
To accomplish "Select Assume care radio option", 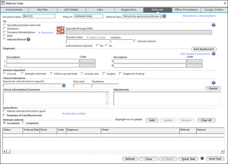I will coord(82,74).
